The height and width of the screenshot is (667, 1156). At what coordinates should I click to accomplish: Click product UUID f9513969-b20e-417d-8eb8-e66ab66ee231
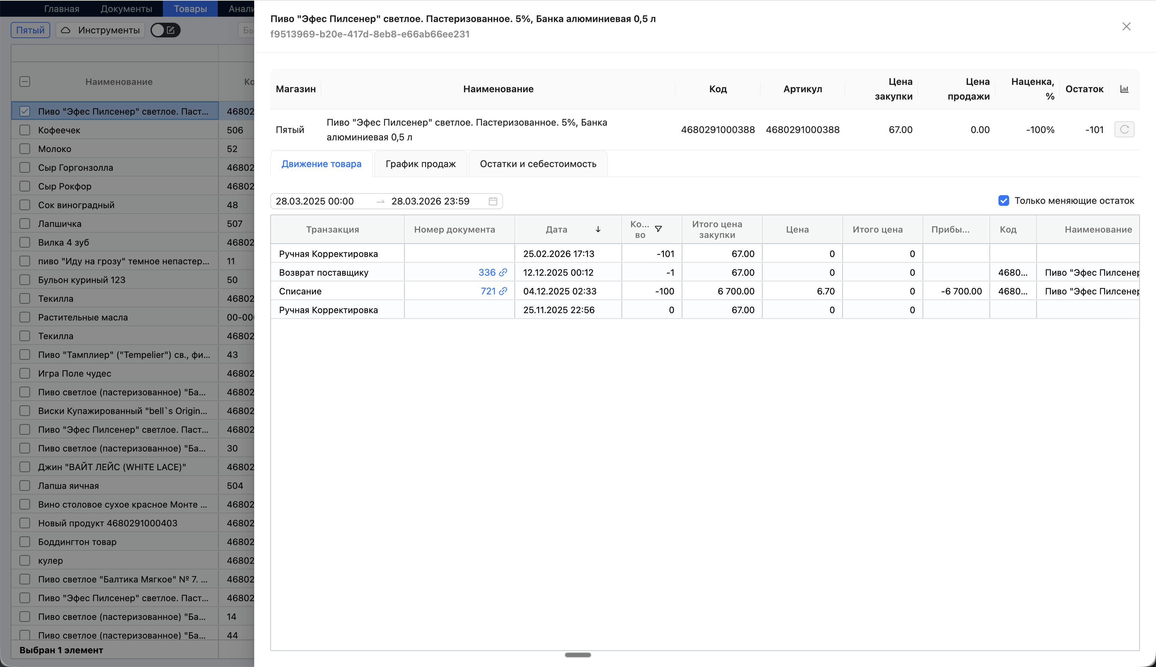[x=370, y=34]
